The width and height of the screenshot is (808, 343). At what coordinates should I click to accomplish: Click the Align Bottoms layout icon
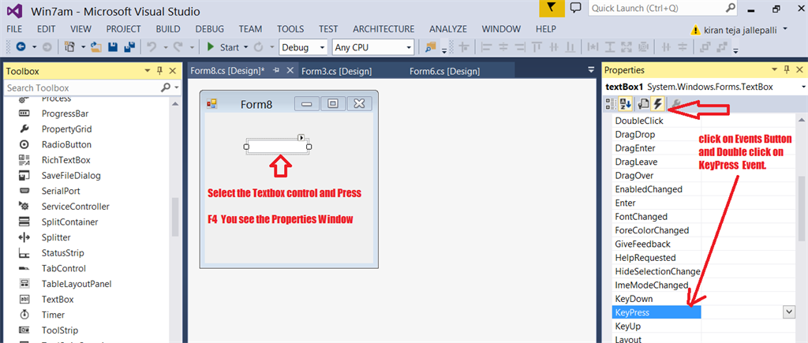570,47
